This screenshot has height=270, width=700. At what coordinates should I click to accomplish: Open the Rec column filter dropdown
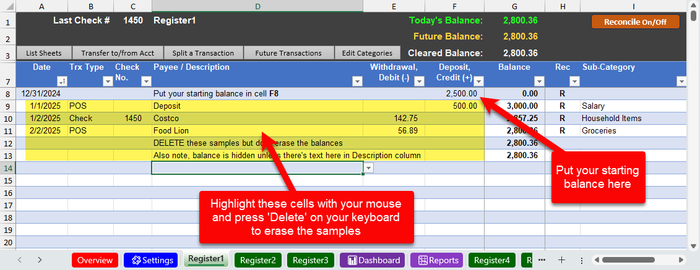[x=574, y=82]
